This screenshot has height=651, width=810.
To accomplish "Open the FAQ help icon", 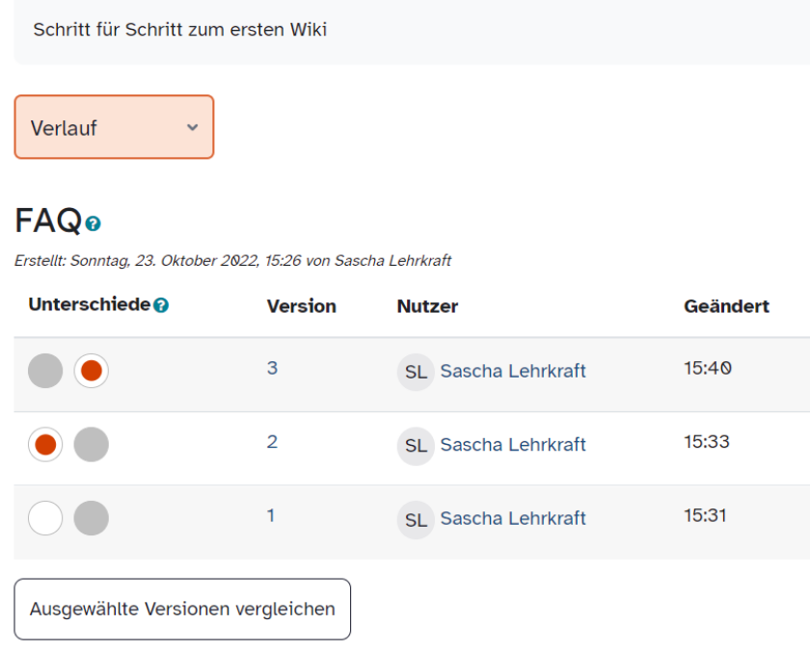I will pos(91,223).
